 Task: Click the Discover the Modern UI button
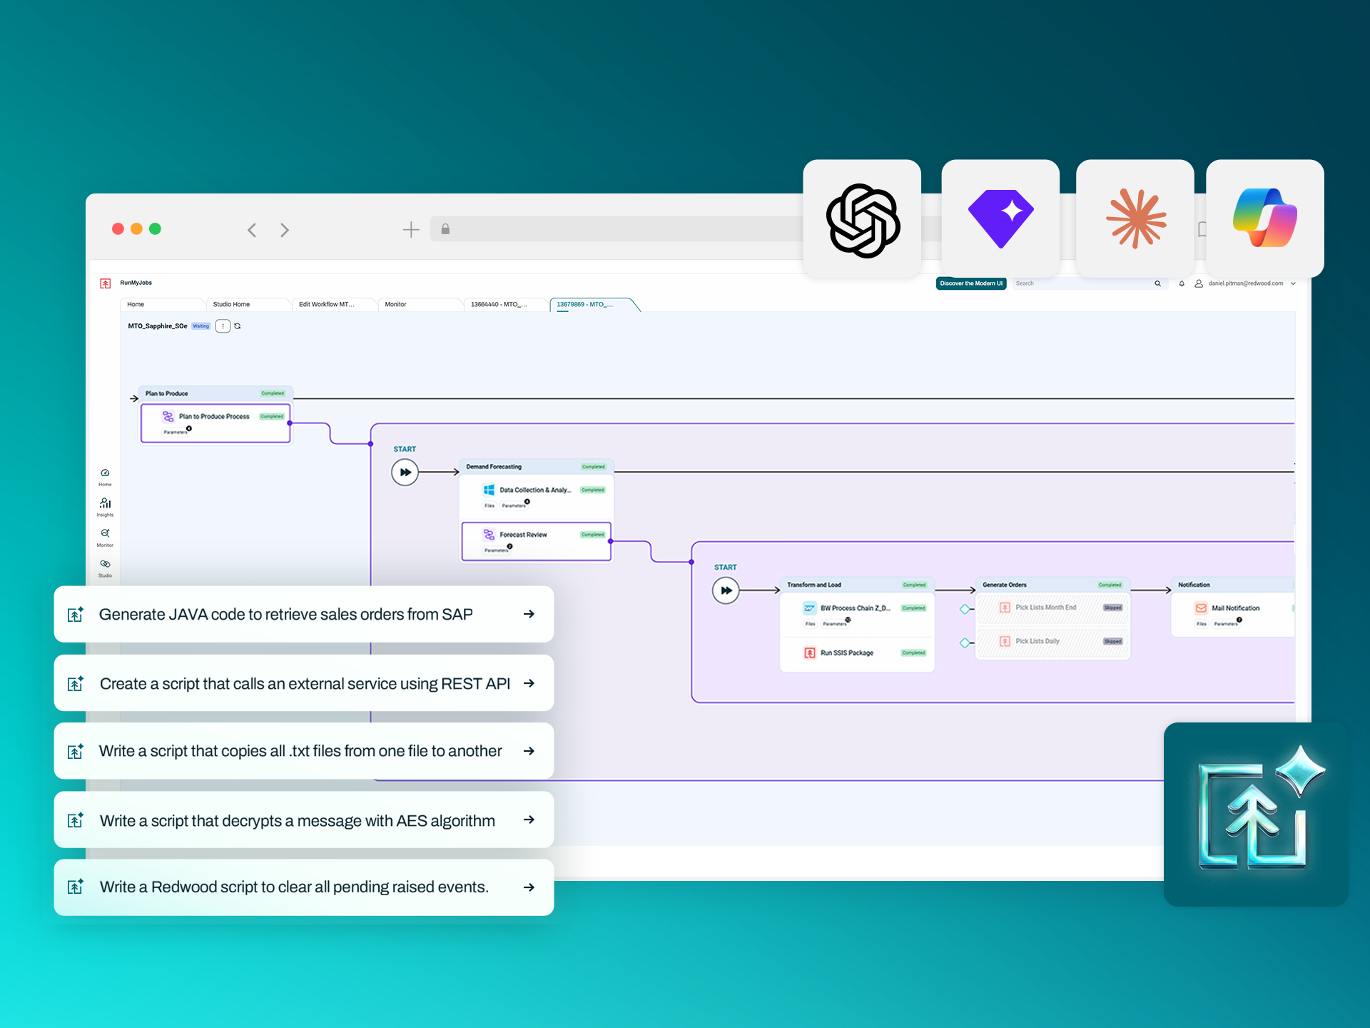tap(971, 283)
